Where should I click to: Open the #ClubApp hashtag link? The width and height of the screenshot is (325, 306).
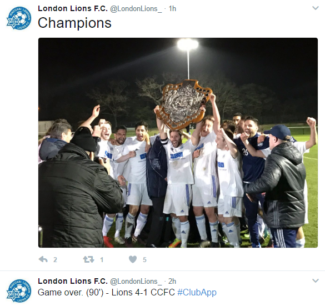(x=197, y=292)
